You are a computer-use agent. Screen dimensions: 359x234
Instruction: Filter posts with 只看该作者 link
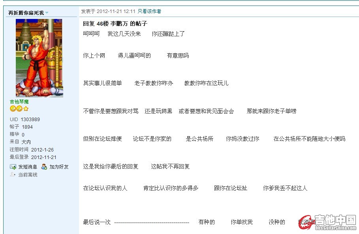coord(149,11)
